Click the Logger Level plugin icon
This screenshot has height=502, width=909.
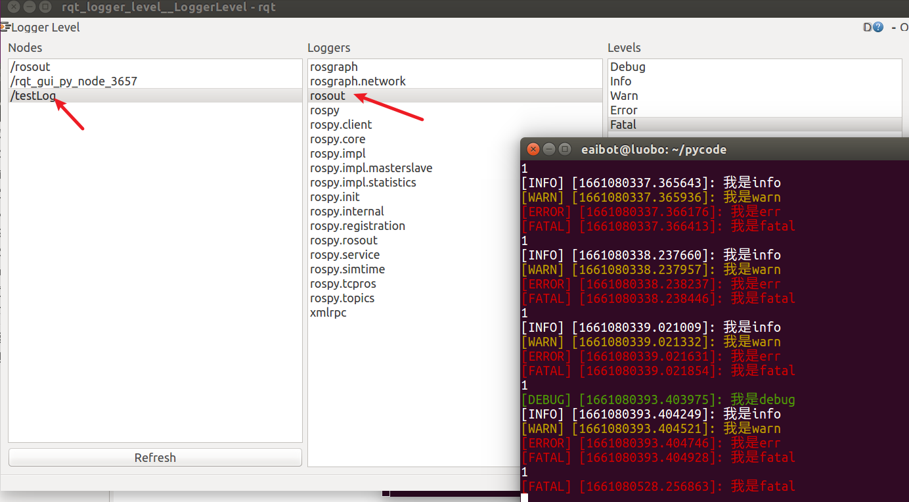pyautogui.click(x=5, y=27)
